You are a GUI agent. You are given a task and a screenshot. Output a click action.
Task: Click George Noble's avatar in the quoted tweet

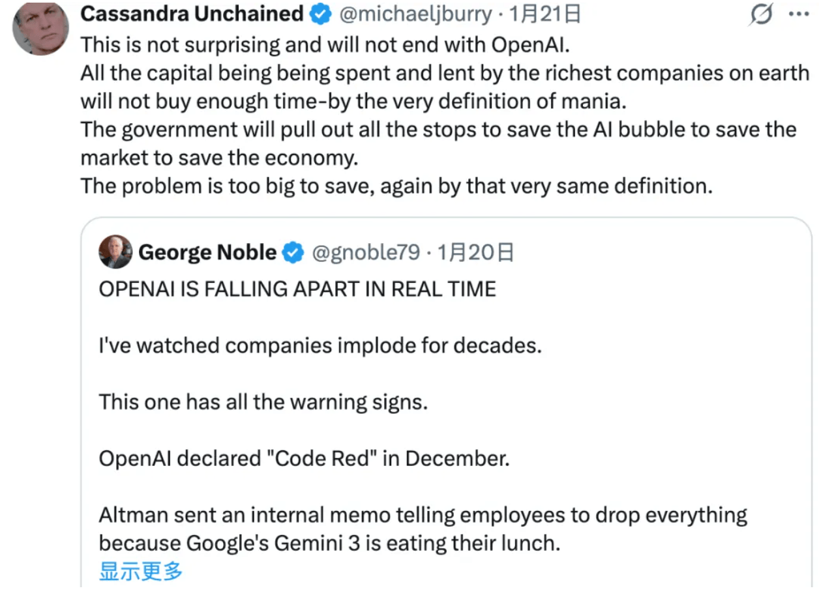(115, 252)
